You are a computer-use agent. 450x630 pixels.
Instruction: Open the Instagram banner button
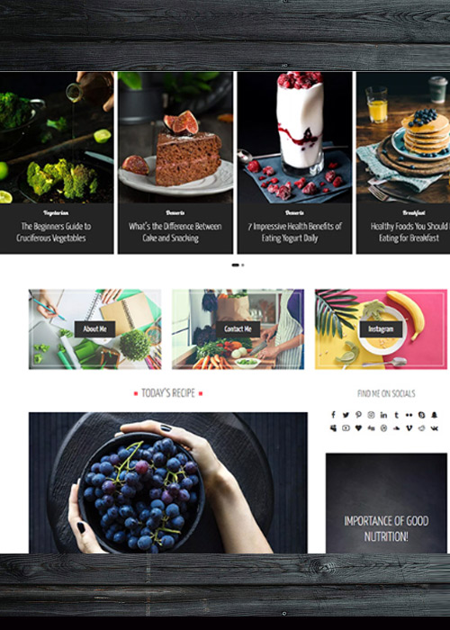coord(381,329)
